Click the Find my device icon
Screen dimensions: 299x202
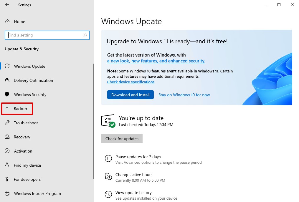(x=7, y=165)
